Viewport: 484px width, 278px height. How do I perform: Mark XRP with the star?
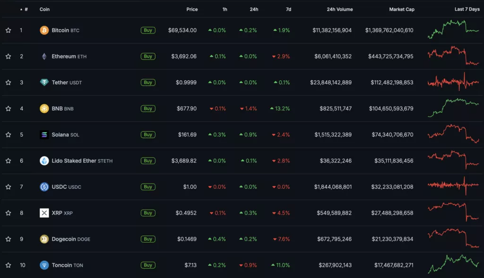9,213
